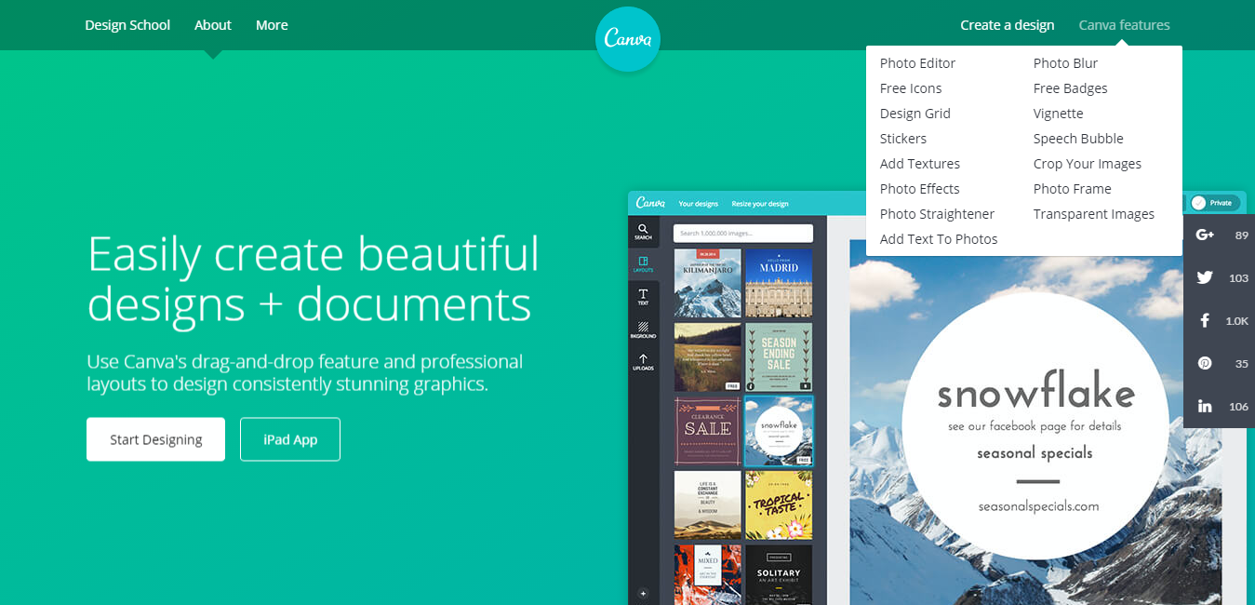The image size is (1255, 605).
Task: Select Photo Blur from the menu
Action: 1066,63
